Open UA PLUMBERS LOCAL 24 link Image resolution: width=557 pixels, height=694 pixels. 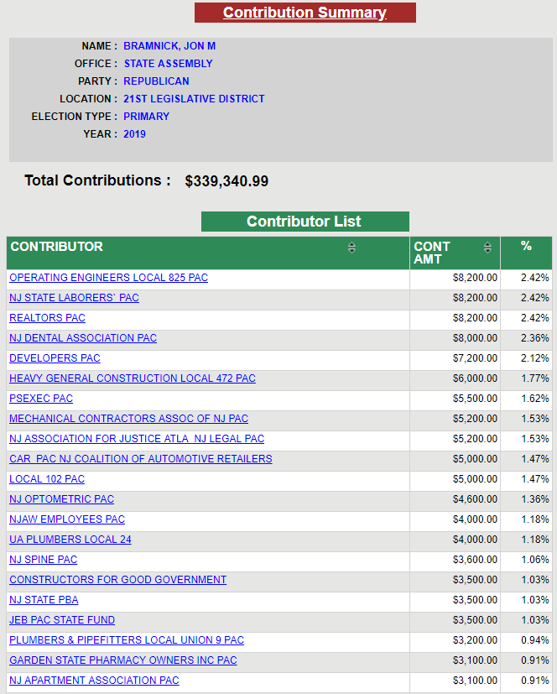tap(70, 540)
